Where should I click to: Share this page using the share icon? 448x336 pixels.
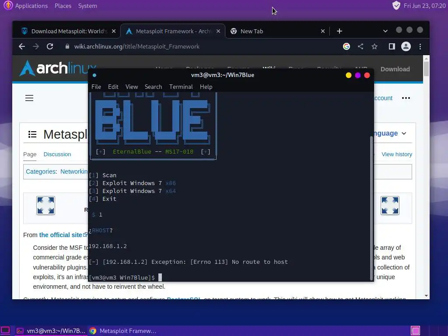(360, 46)
